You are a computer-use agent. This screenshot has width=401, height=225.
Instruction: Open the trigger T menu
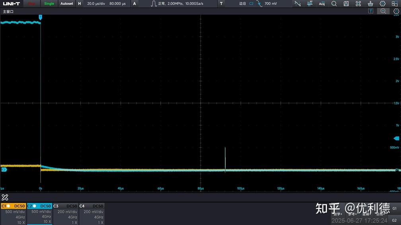point(221,4)
